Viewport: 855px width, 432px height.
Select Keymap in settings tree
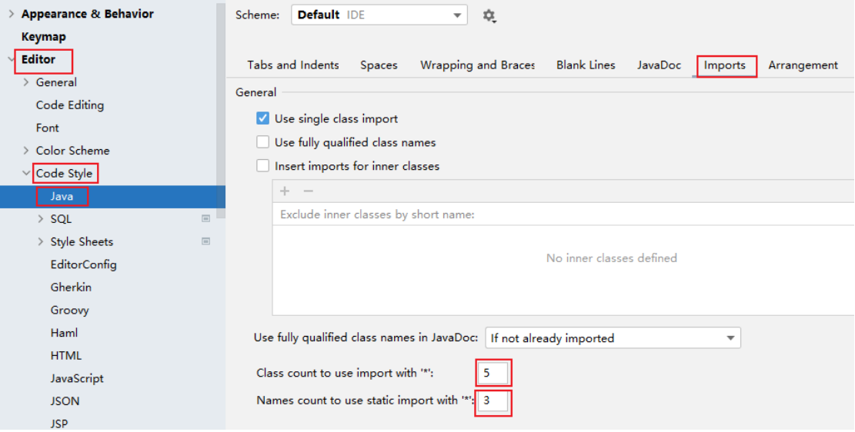tap(44, 36)
